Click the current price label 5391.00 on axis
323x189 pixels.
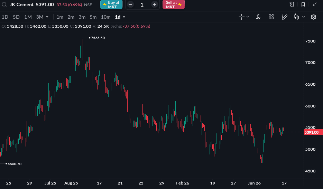[313, 132]
